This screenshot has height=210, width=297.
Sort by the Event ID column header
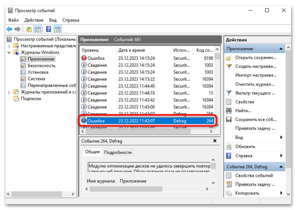[204, 50]
